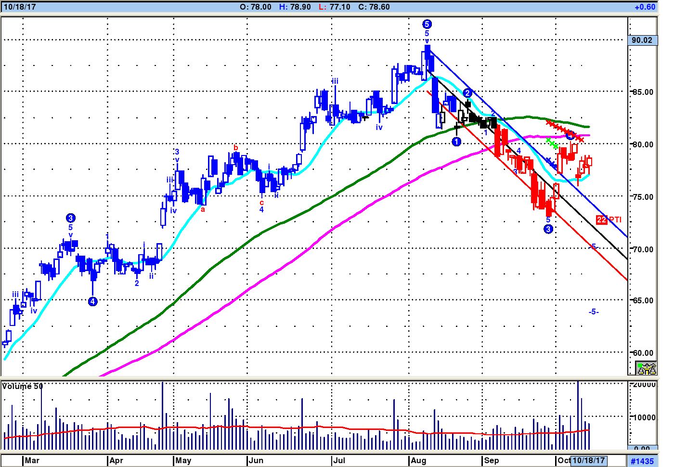Click the Sep label on the time axis
The width and height of the screenshot is (674, 467).
(492, 460)
